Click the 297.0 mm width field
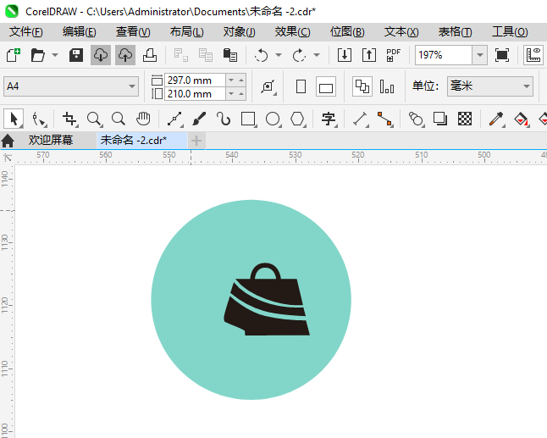The image size is (547, 438). click(x=195, y=80)
